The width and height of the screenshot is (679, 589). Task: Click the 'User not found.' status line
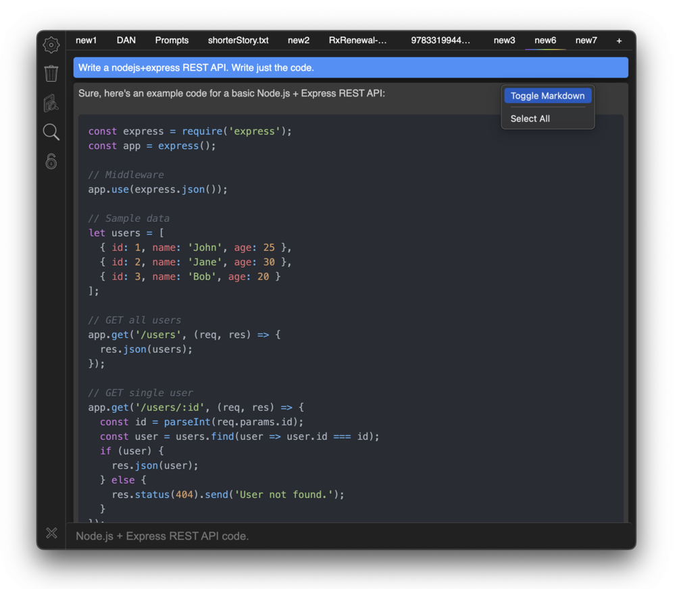tap(228, 495)
